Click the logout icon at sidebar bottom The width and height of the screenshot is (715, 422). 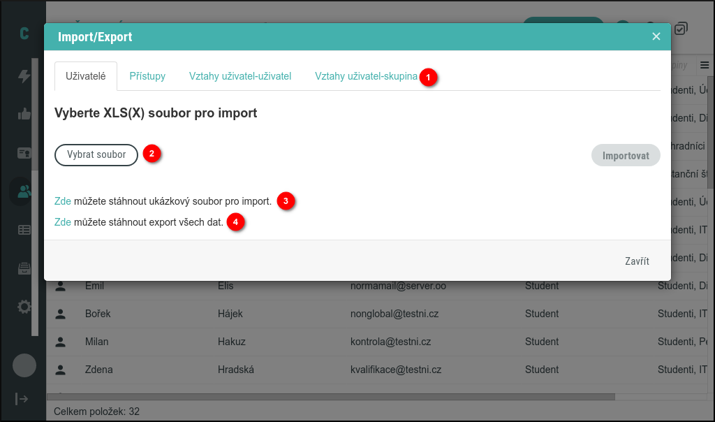tap(23, 398)
